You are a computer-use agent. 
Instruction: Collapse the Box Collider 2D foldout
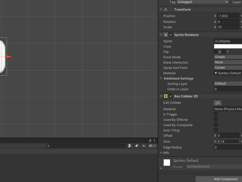tap(161, 96)
